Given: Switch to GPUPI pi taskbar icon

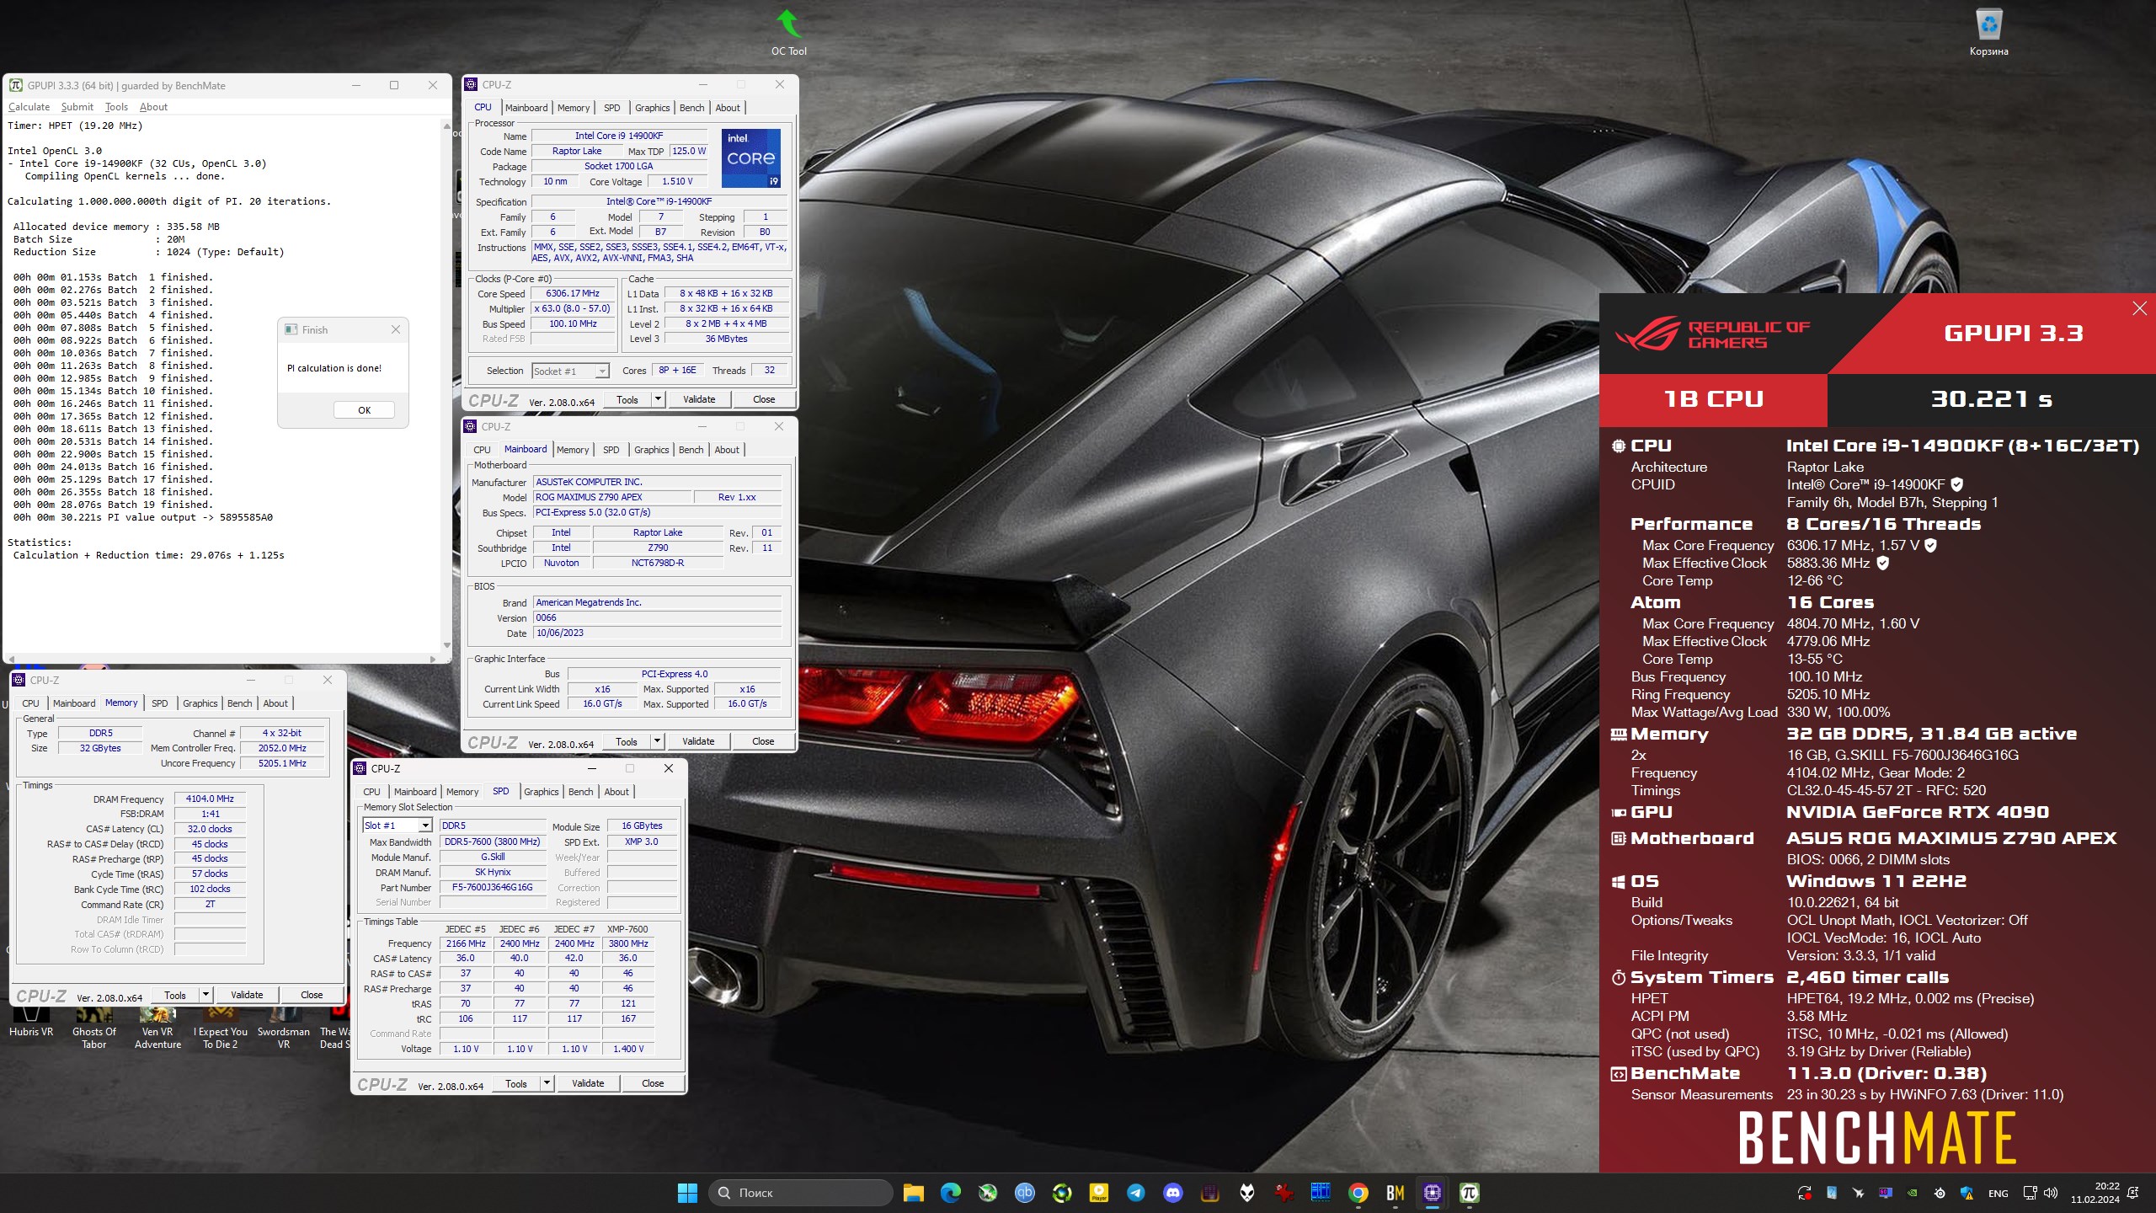Looking at the screenshot, I should (x=1469, y=1193).
